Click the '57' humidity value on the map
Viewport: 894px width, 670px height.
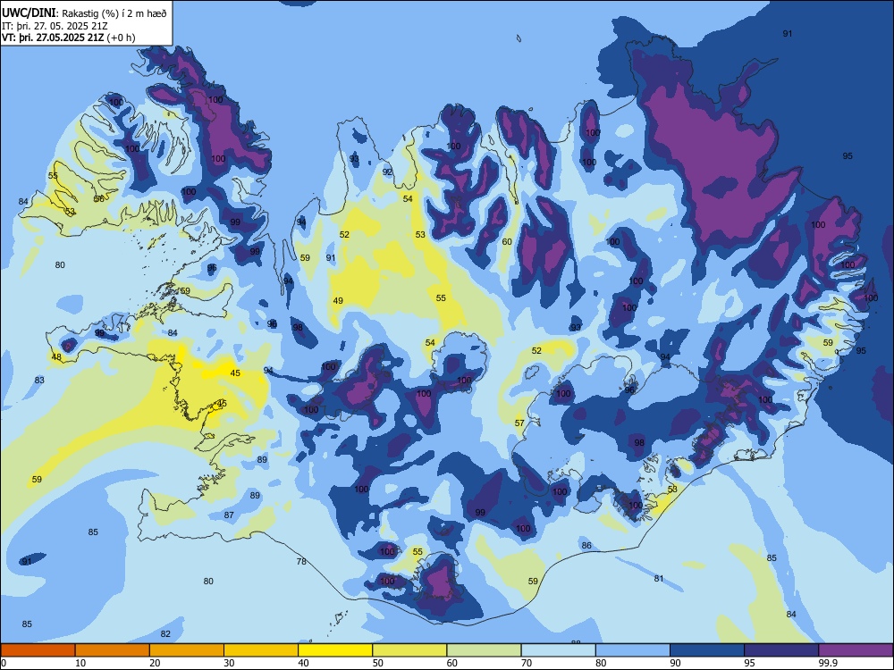click(519, 423)
